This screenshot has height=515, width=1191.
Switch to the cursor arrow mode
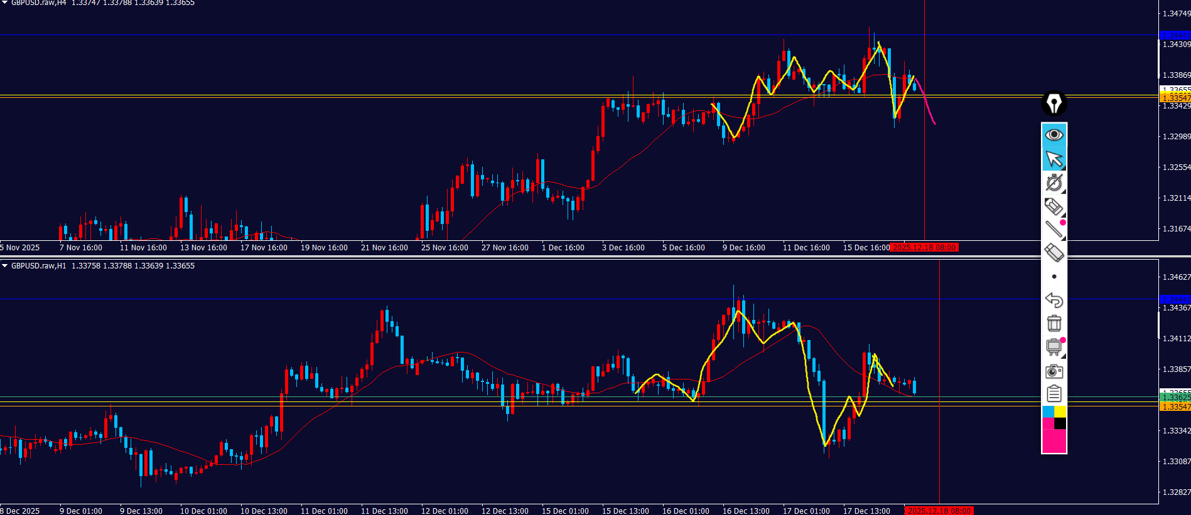click(x=1054, y=159)
